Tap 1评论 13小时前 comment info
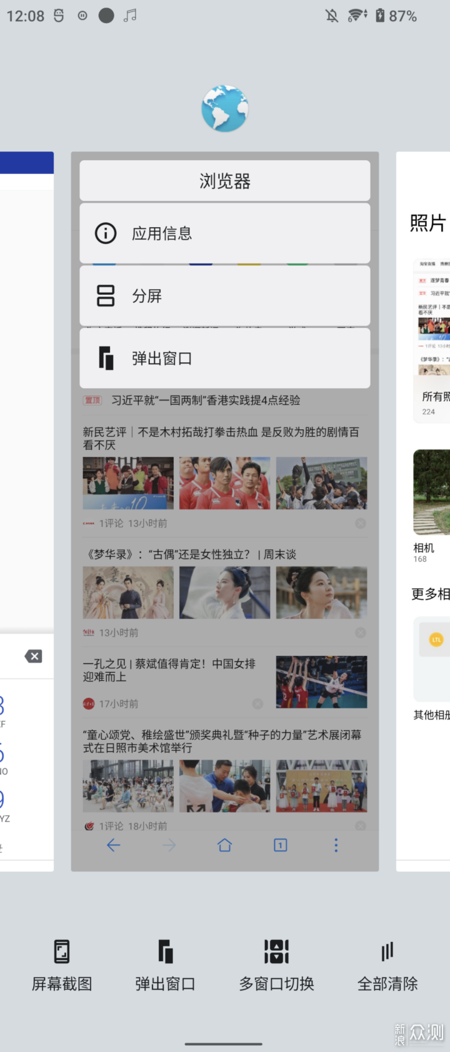The height and width of the screenshot is (1052, 450). 133,523
